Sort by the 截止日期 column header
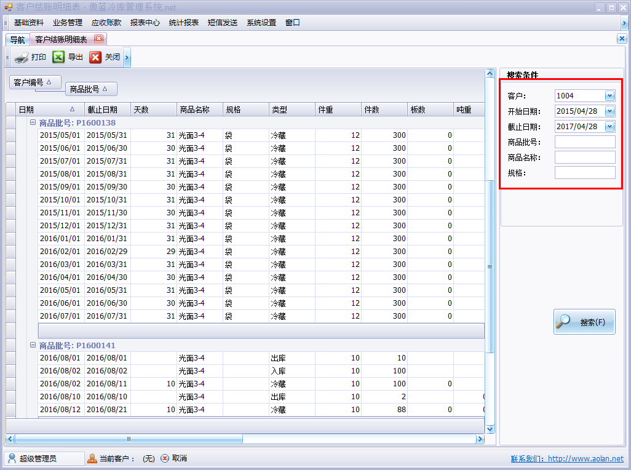631x470 pixels. [x=102, y=110]
